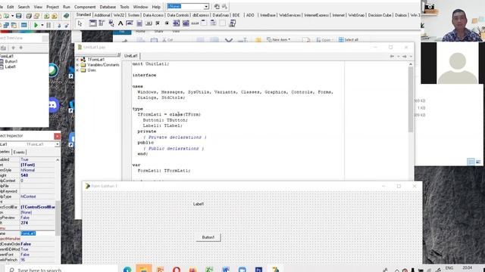Viewport: 485px width, 272px height.
Task: Click the Font property value (TFont)
Action: tap(37, 165)
